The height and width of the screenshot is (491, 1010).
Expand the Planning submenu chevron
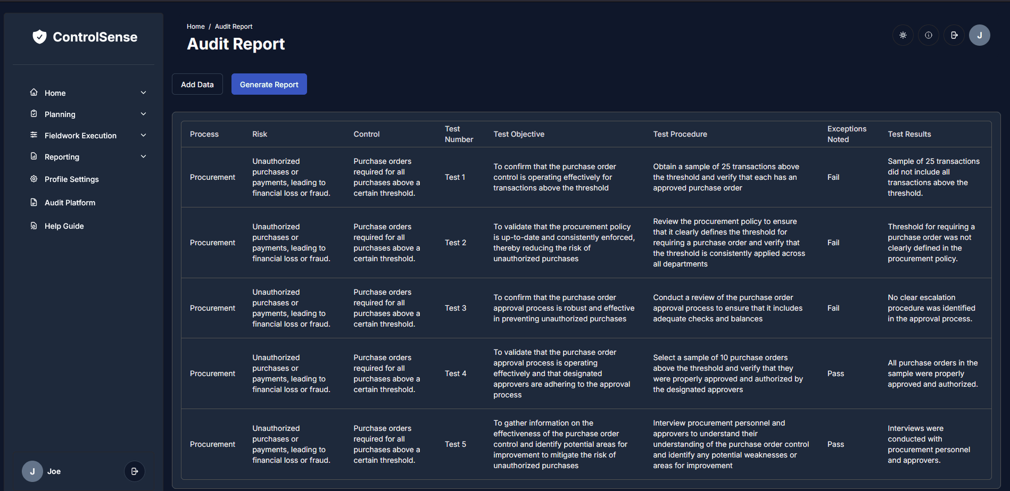coord(143,114)
